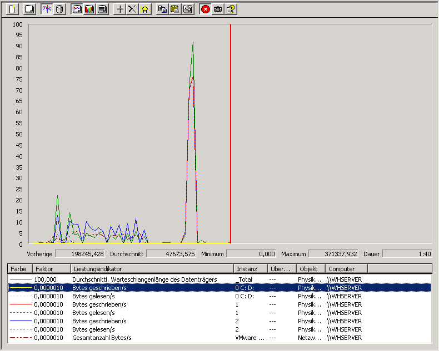
Task: Click the Durchschnitt value field 47673,575
Action: (x=171, y=254)
